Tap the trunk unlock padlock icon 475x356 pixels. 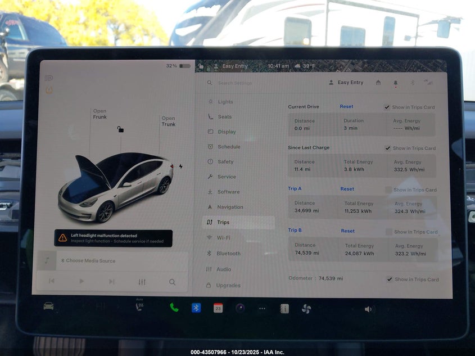(x=120, y=129)
